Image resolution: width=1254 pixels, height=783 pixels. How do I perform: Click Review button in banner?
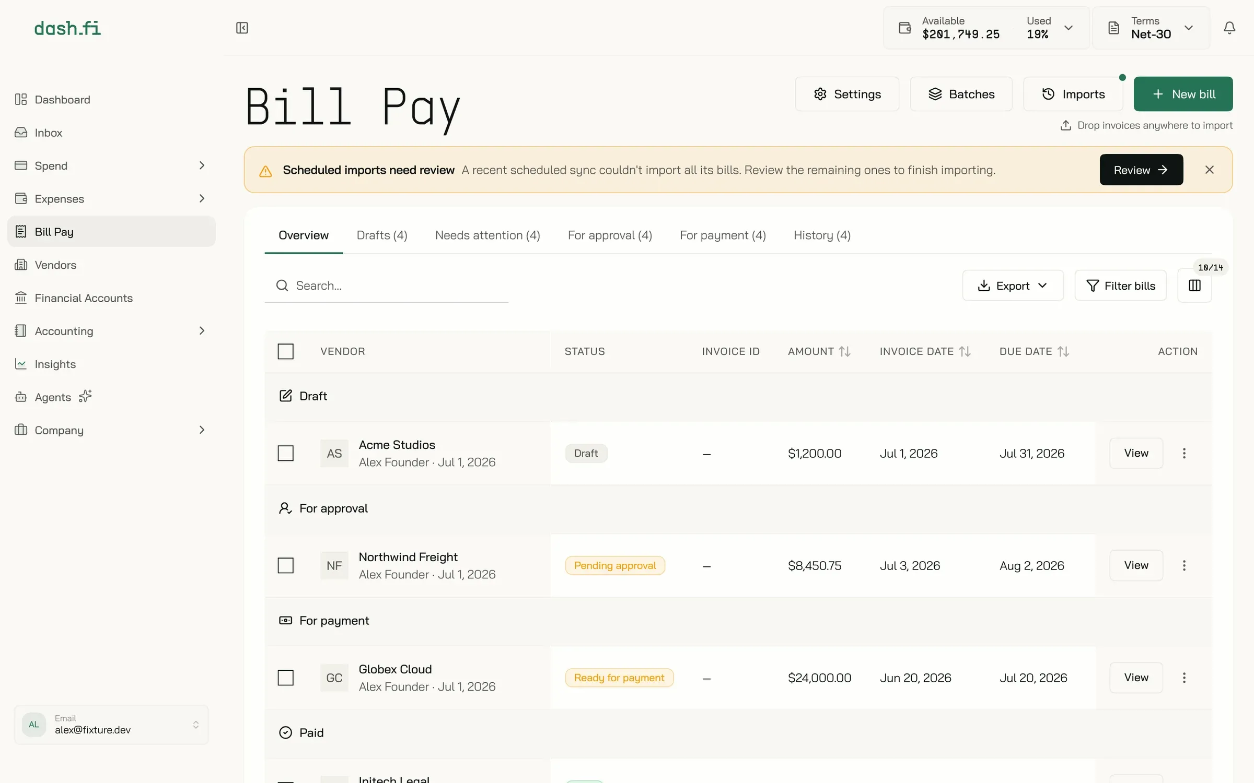pyautogui.click(x=1141, y=170)
